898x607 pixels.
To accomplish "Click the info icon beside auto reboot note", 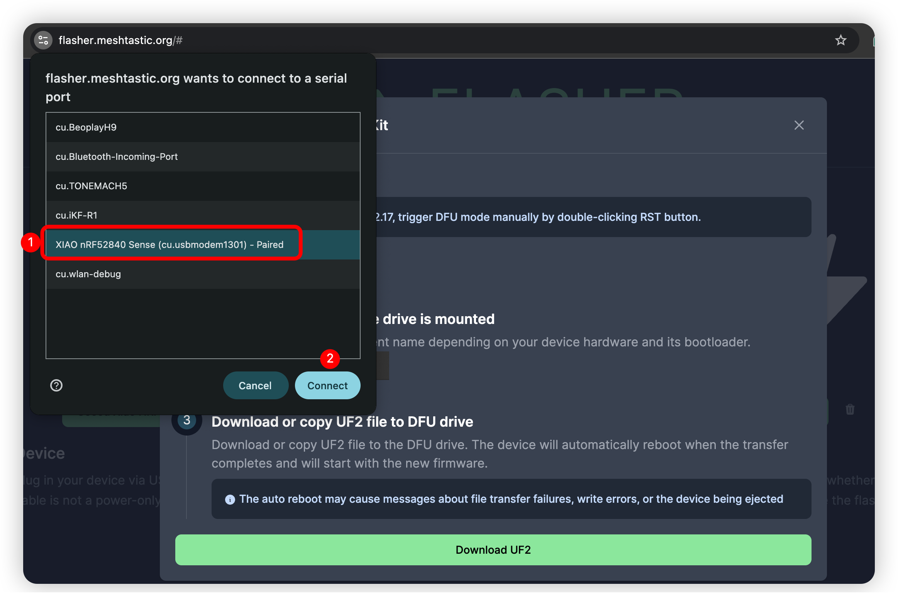I will click(230, 499).
